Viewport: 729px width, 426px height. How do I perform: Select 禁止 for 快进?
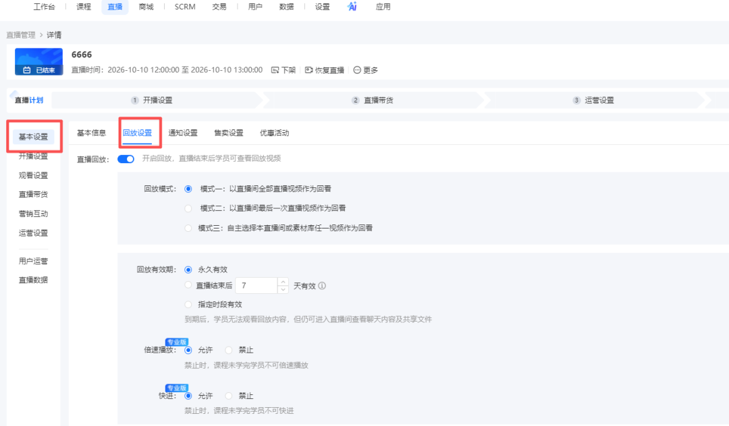point(229,396)
